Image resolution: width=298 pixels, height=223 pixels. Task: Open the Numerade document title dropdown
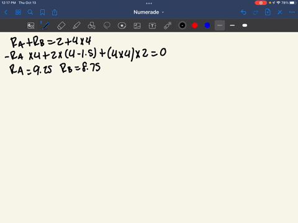coord(148,12)
